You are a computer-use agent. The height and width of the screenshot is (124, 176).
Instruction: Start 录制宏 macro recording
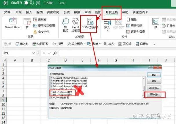40,19
